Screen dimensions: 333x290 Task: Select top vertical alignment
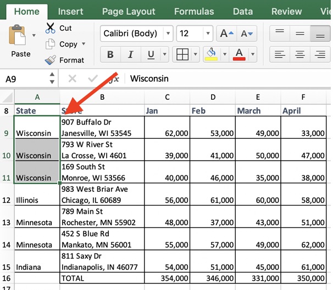click(280, 33)
